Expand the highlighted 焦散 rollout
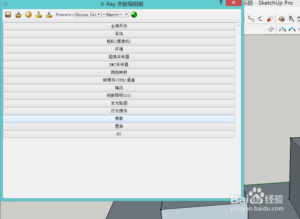Viewport: 300px width, 219px height. 119,119
